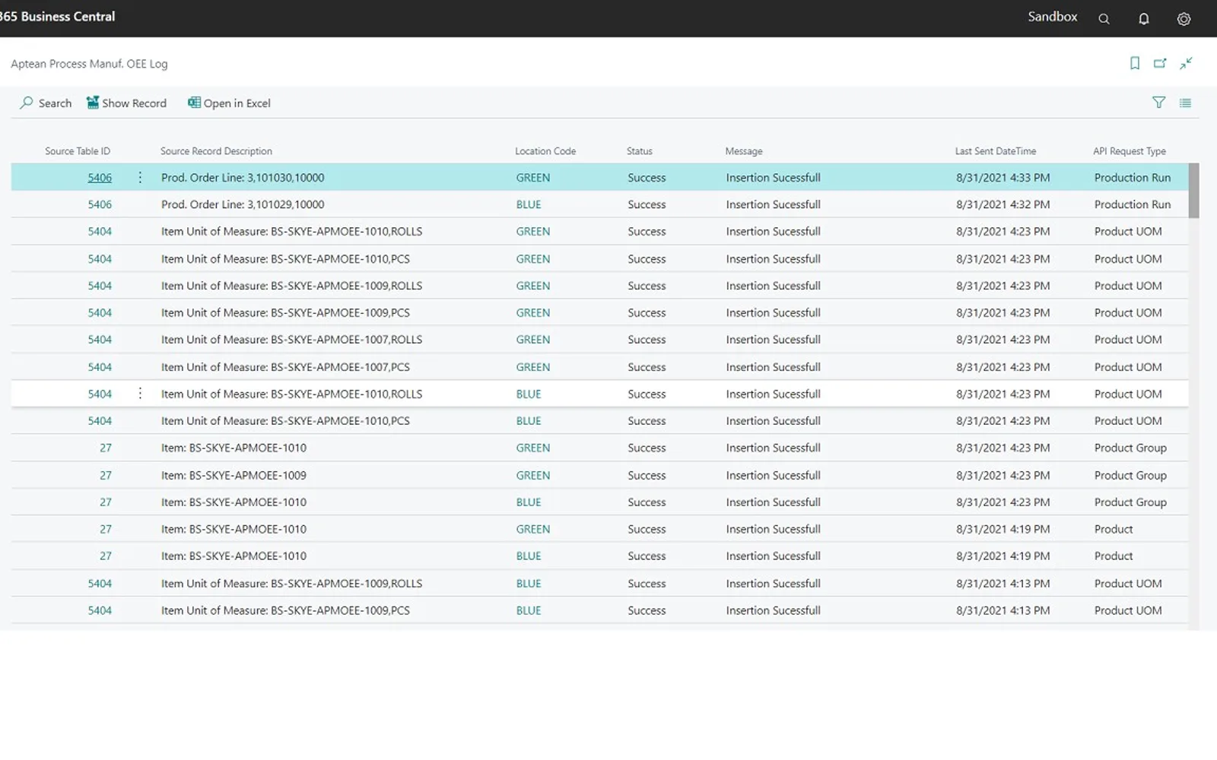Click the Business Central app title
Screen dimensions: 1217x760
tap(58, 17)
